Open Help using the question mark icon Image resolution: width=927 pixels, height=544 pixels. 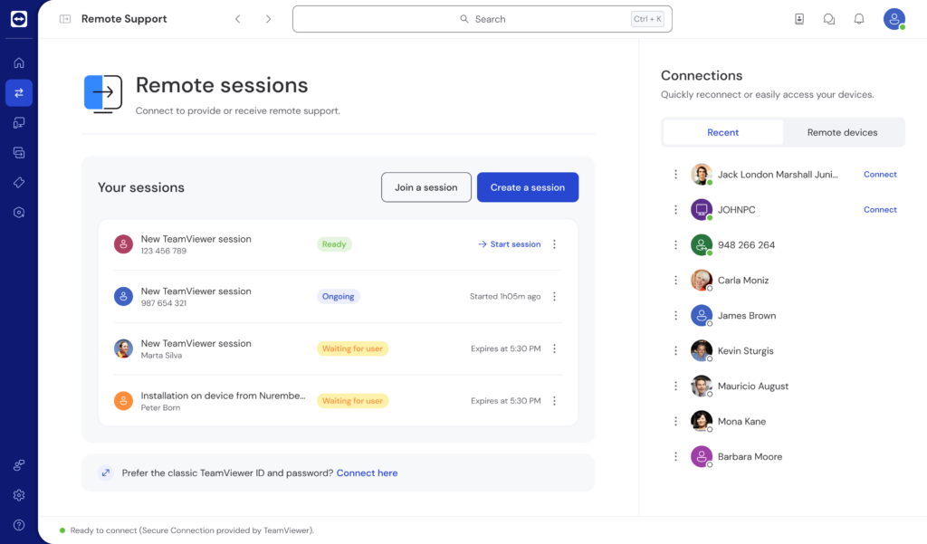click(x=18, y=521)
